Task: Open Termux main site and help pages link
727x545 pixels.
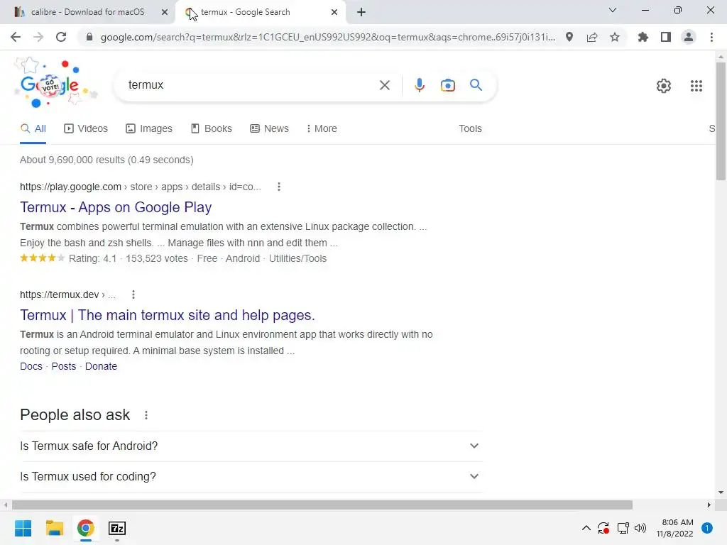Action: point(168,315)
